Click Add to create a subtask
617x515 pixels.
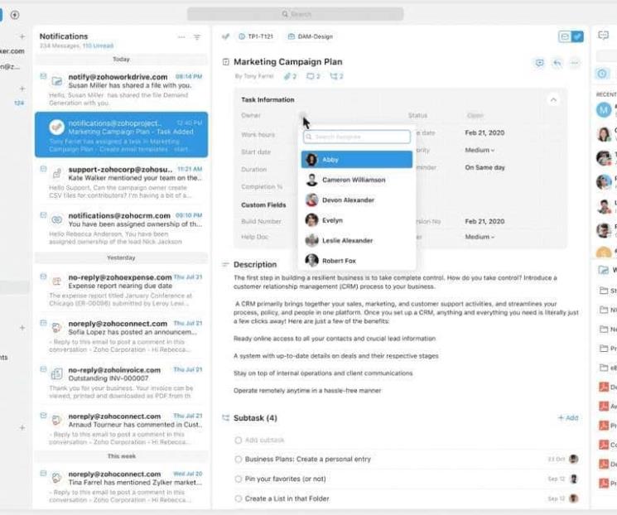click(569, 418)
